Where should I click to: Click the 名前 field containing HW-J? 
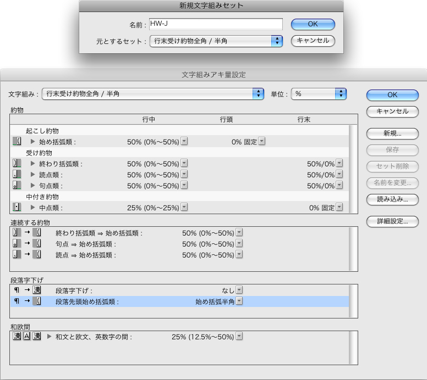216,24
